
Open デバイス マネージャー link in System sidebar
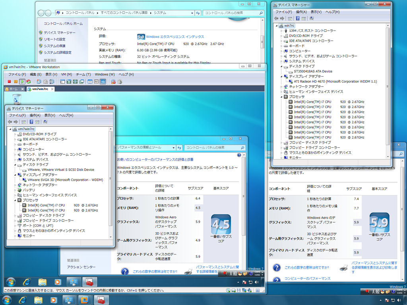click(x=60, y=33)
